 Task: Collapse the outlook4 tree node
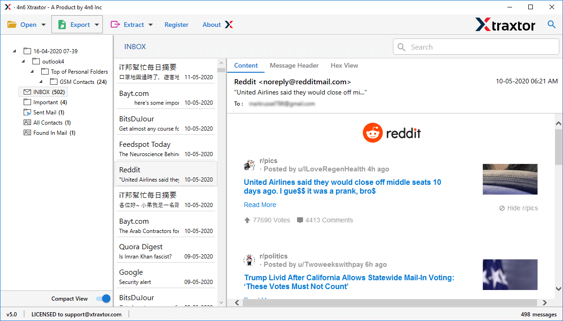pyautogui.click(x=24, y=62)
